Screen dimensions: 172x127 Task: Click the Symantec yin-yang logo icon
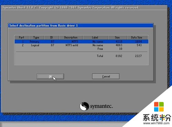(84, 106)
